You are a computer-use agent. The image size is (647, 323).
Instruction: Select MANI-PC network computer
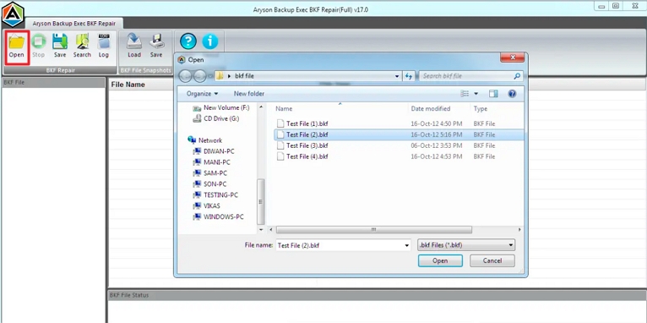[211, 162]
